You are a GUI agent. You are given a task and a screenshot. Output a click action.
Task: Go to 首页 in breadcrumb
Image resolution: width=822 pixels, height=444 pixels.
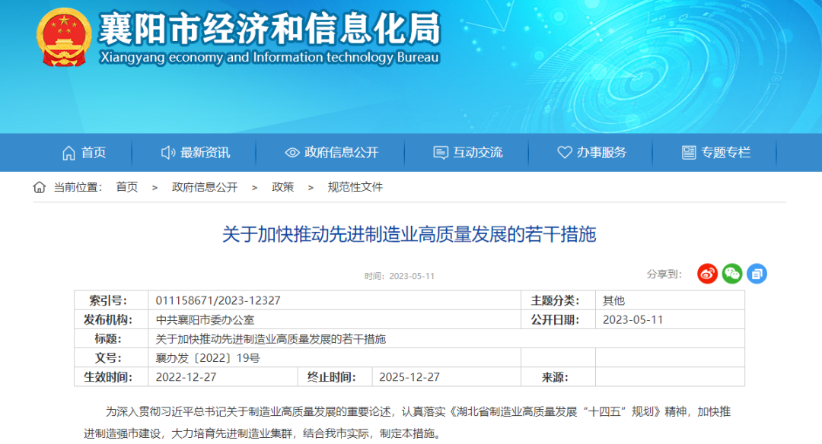tap(127, 188)
